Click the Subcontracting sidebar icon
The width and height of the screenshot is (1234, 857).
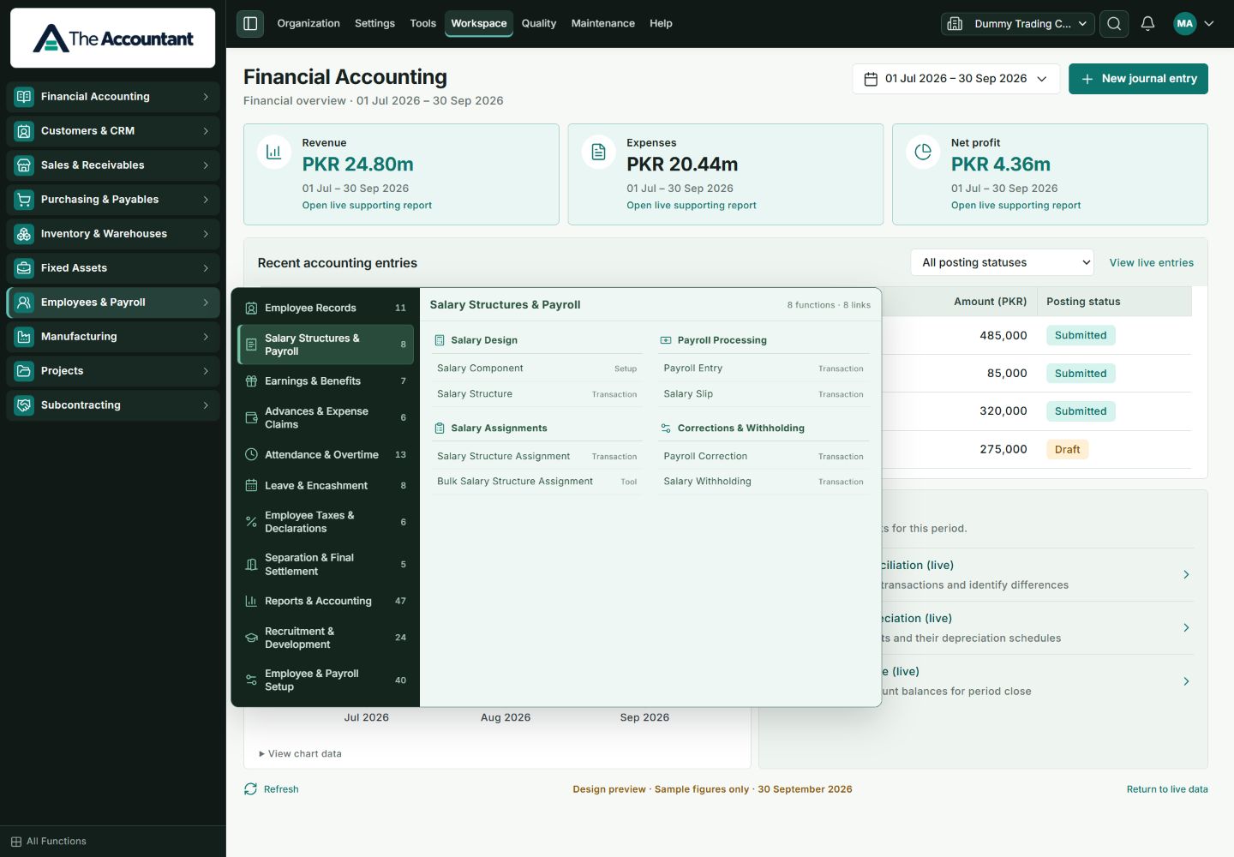(x=24, y=405)
